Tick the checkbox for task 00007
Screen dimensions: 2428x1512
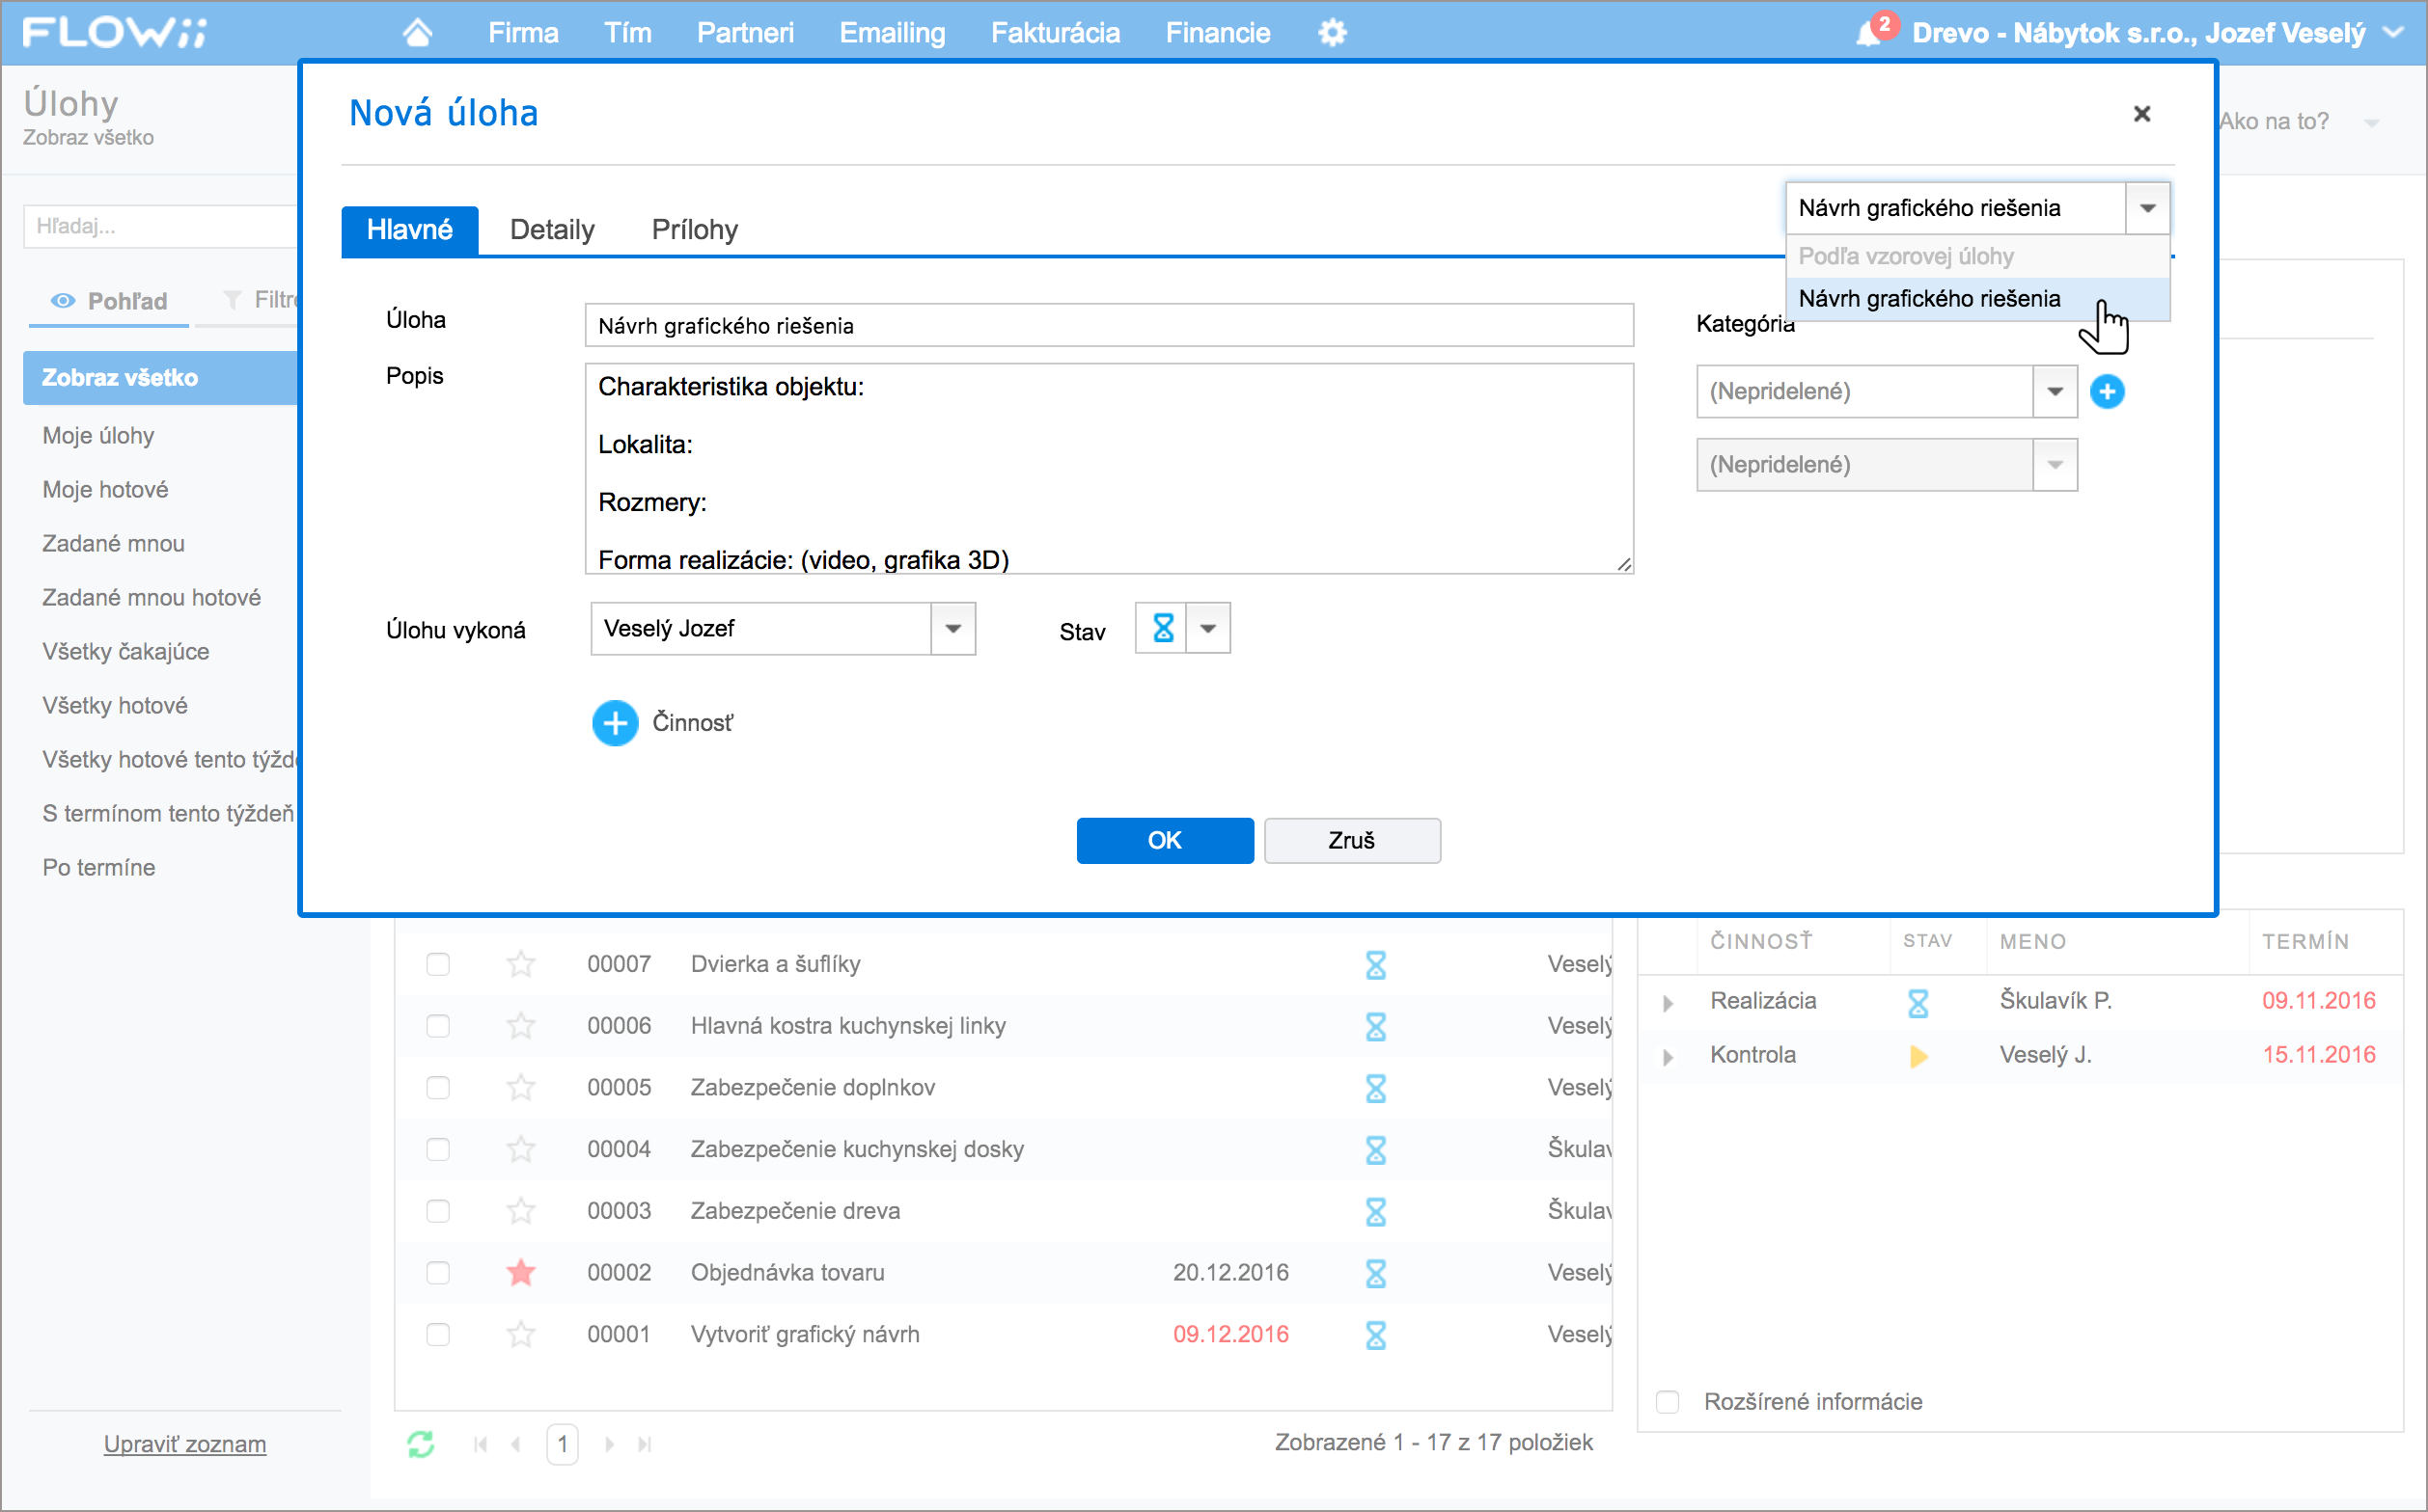[x=437, y=964]
